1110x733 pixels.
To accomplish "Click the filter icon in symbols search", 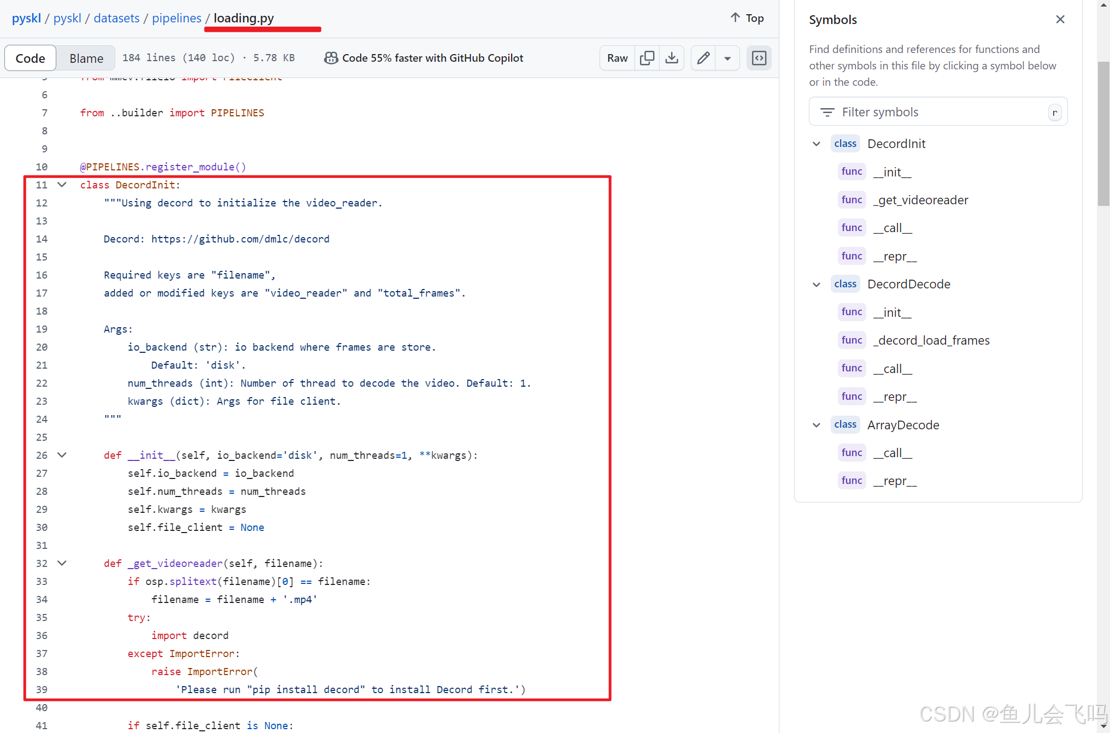I will click(827, 112).
